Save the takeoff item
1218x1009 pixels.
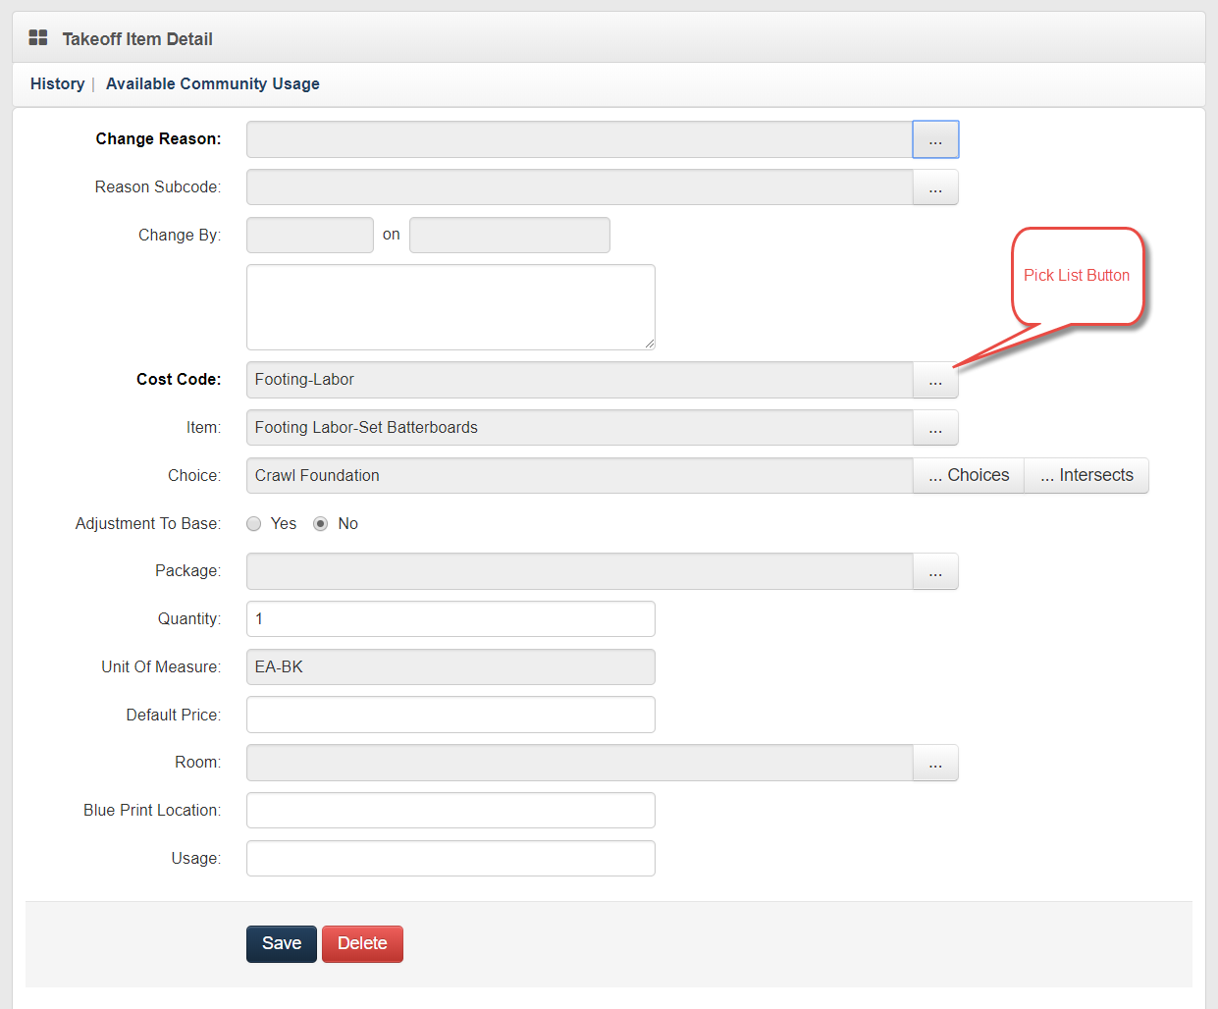pyautogui.click(x=281, y=943)
